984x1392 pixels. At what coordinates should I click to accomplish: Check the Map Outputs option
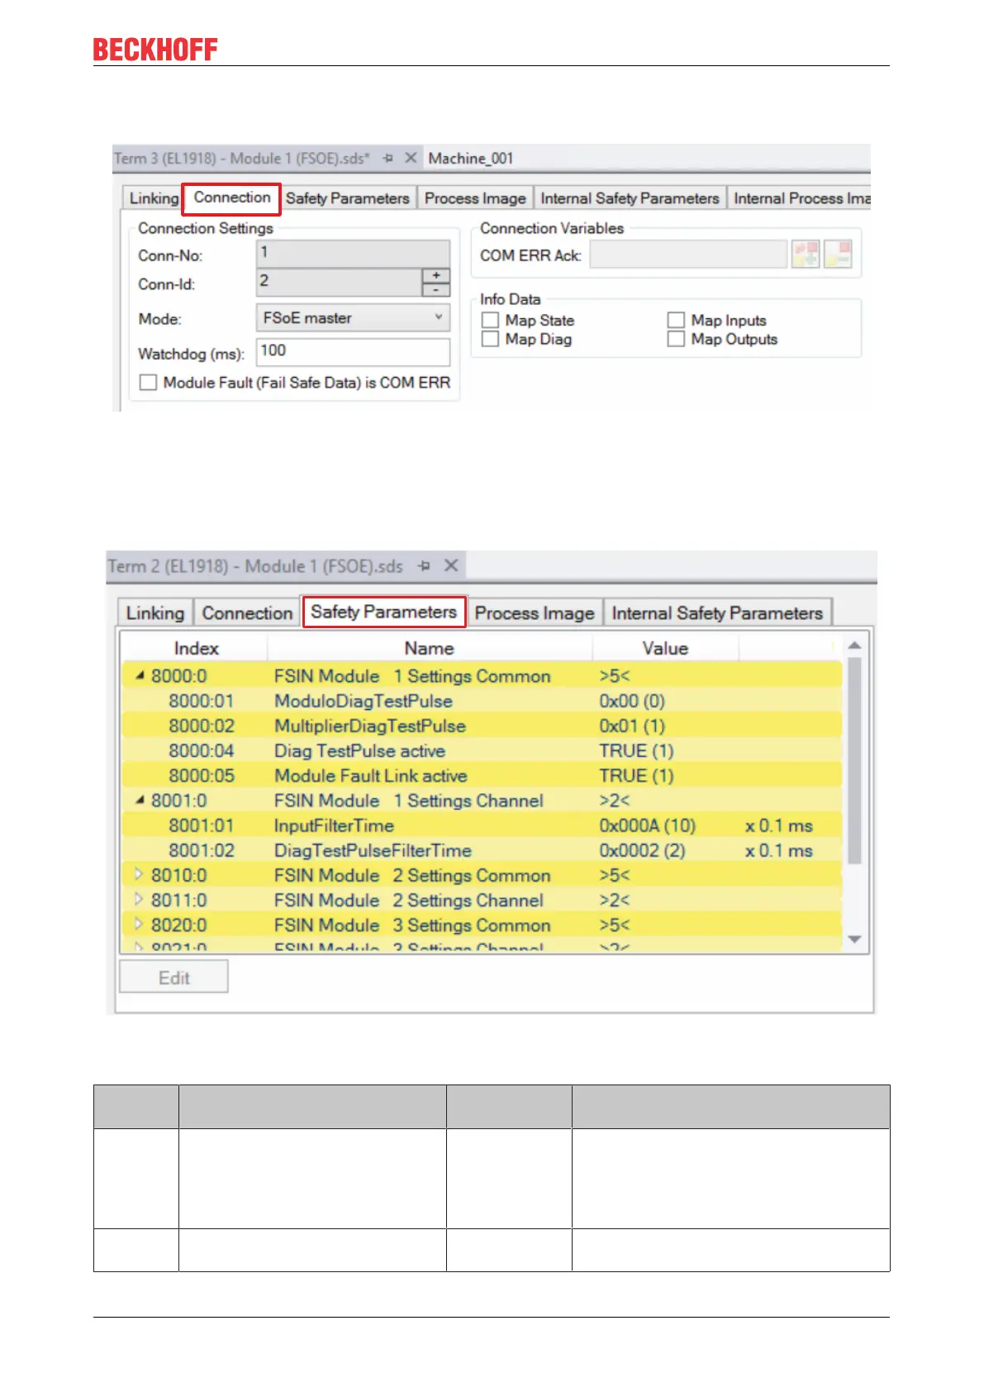676,339
